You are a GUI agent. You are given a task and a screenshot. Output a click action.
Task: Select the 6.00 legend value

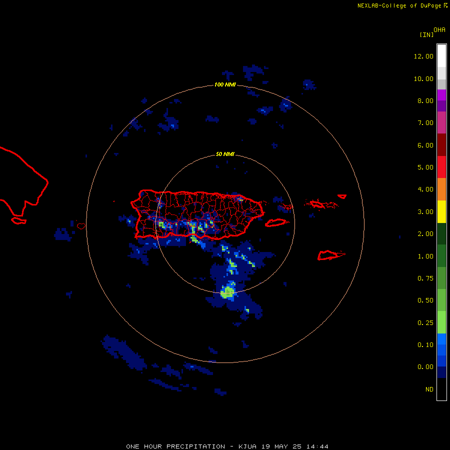point(425,145)
